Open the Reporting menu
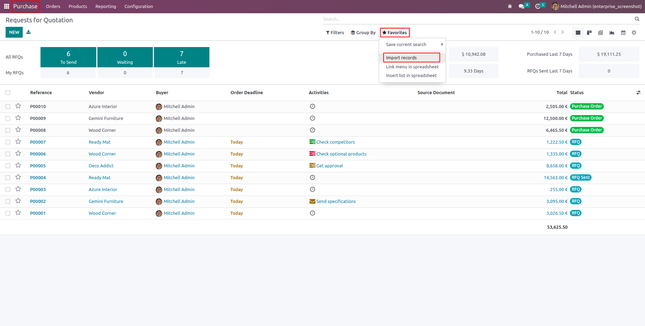645x326 pixels. [x=105, y=6]
